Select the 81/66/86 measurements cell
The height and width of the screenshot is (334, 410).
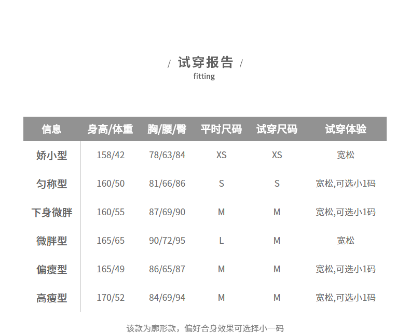click(167, 184)
